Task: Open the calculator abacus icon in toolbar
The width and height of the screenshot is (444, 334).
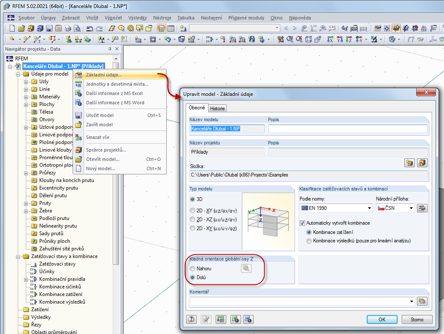Action: [x=354, y=28]
